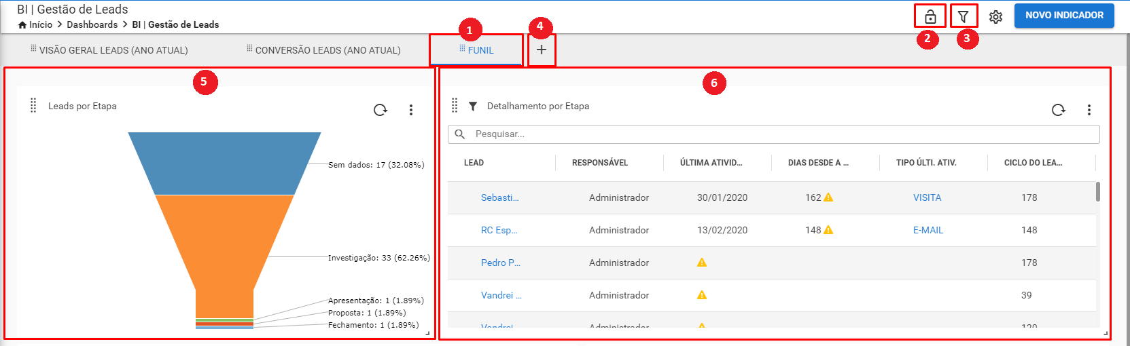Viewport: 1130px width, 346px height.
Task: Open lead Pedro P... link
Action: click(500, 263)
